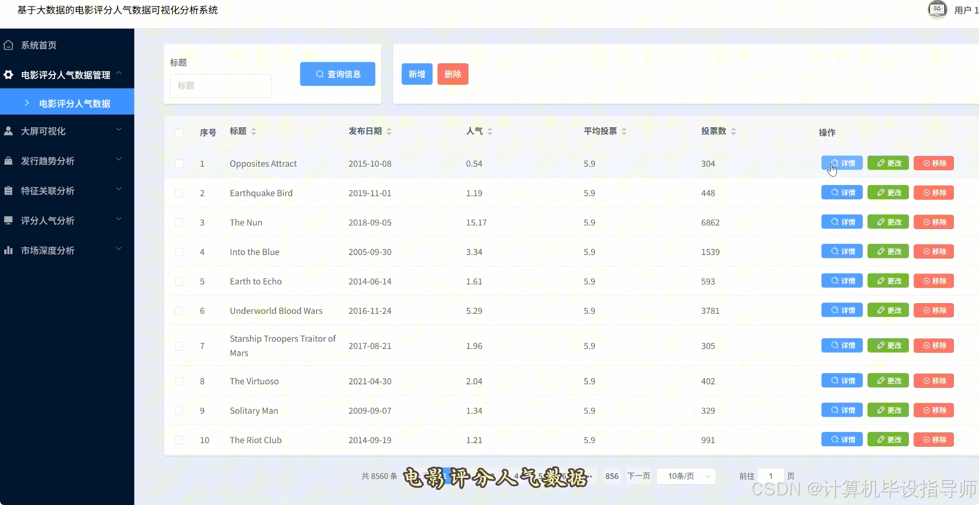Expand the 发行趋势分析 menu

click(x=119, y=159)
